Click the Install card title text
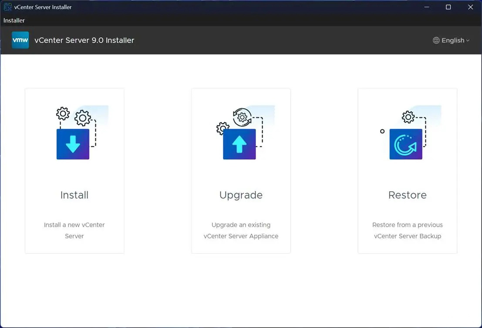This screenshot has height=328, width=482. coord(74,195)
